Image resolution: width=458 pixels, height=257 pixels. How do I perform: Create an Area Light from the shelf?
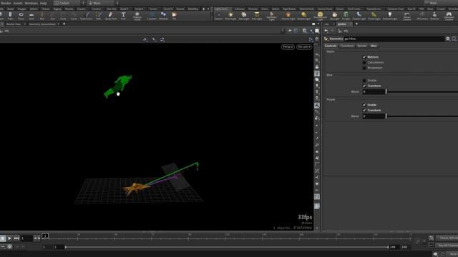click(257, 16)
